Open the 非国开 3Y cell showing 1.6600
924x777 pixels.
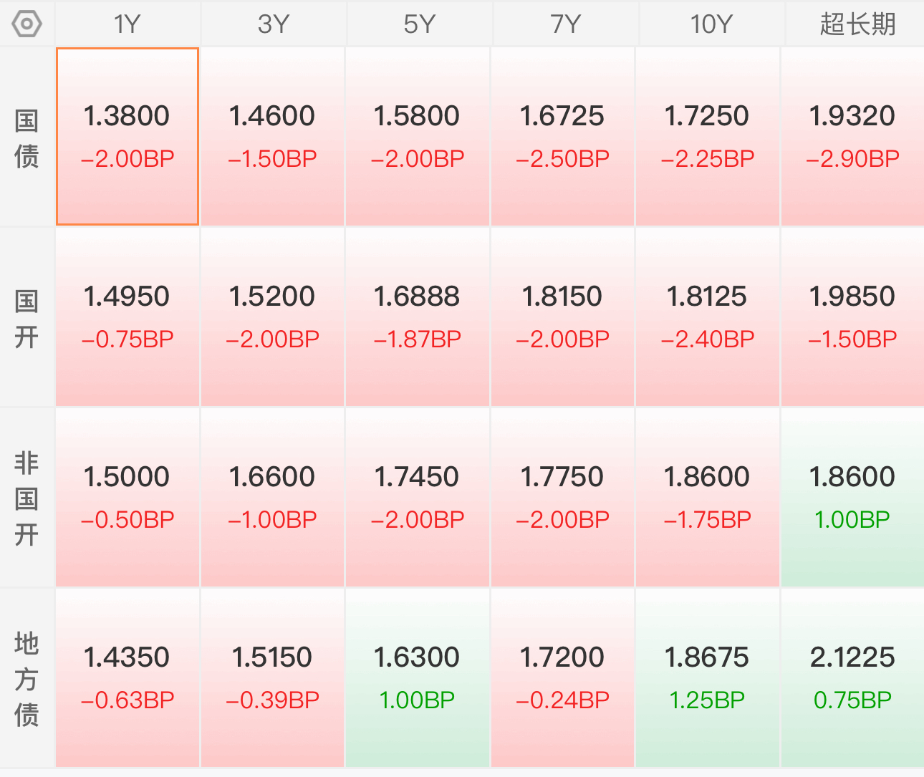[x=272, y=498]
